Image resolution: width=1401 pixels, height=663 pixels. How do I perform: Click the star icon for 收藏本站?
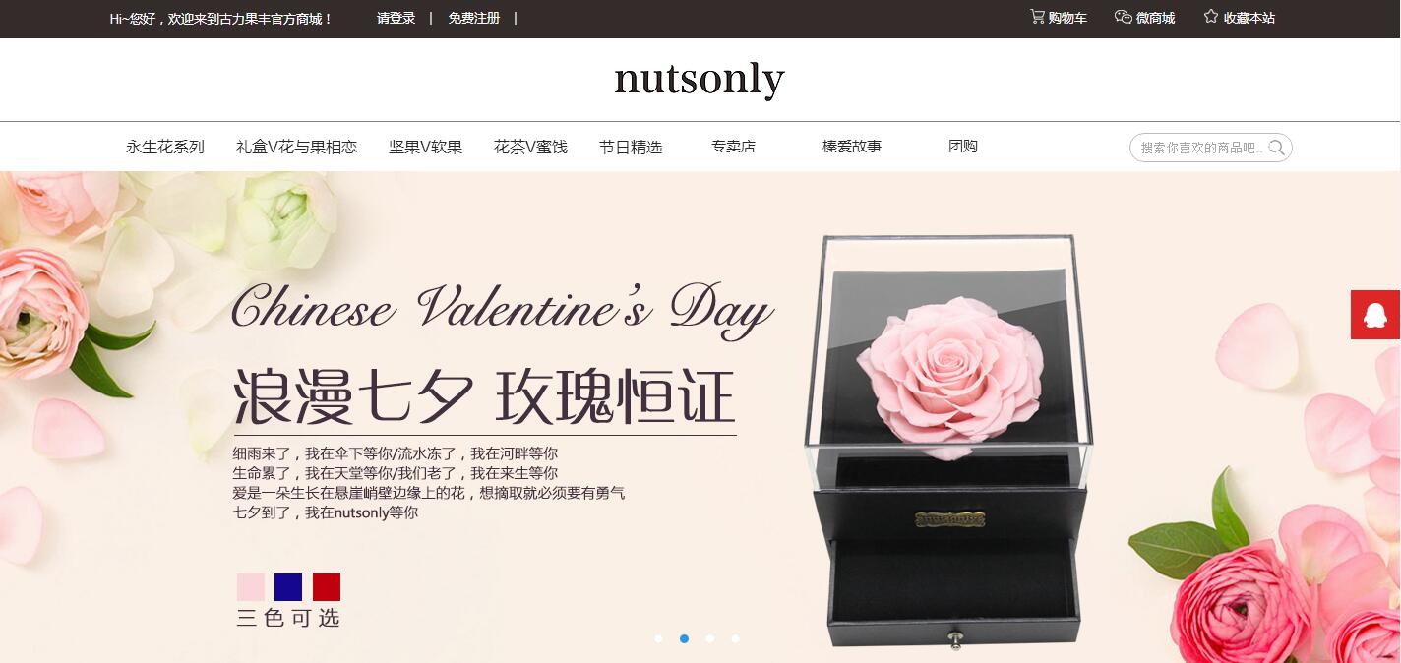click(x=1211, y=17)
